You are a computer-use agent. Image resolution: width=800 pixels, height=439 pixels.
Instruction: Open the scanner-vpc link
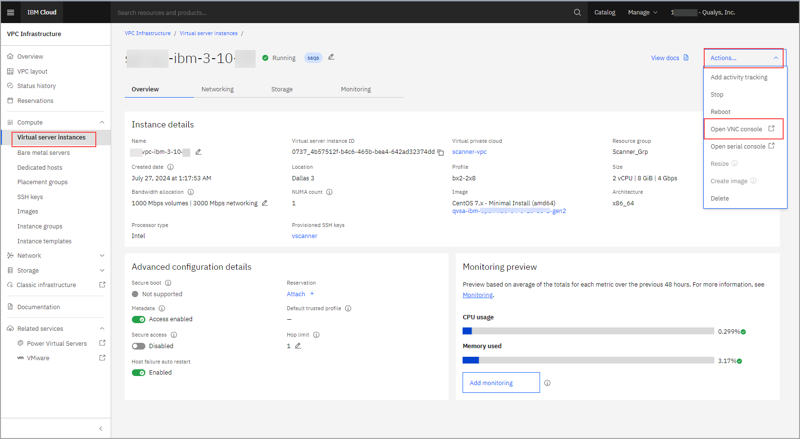coord(469,151)
